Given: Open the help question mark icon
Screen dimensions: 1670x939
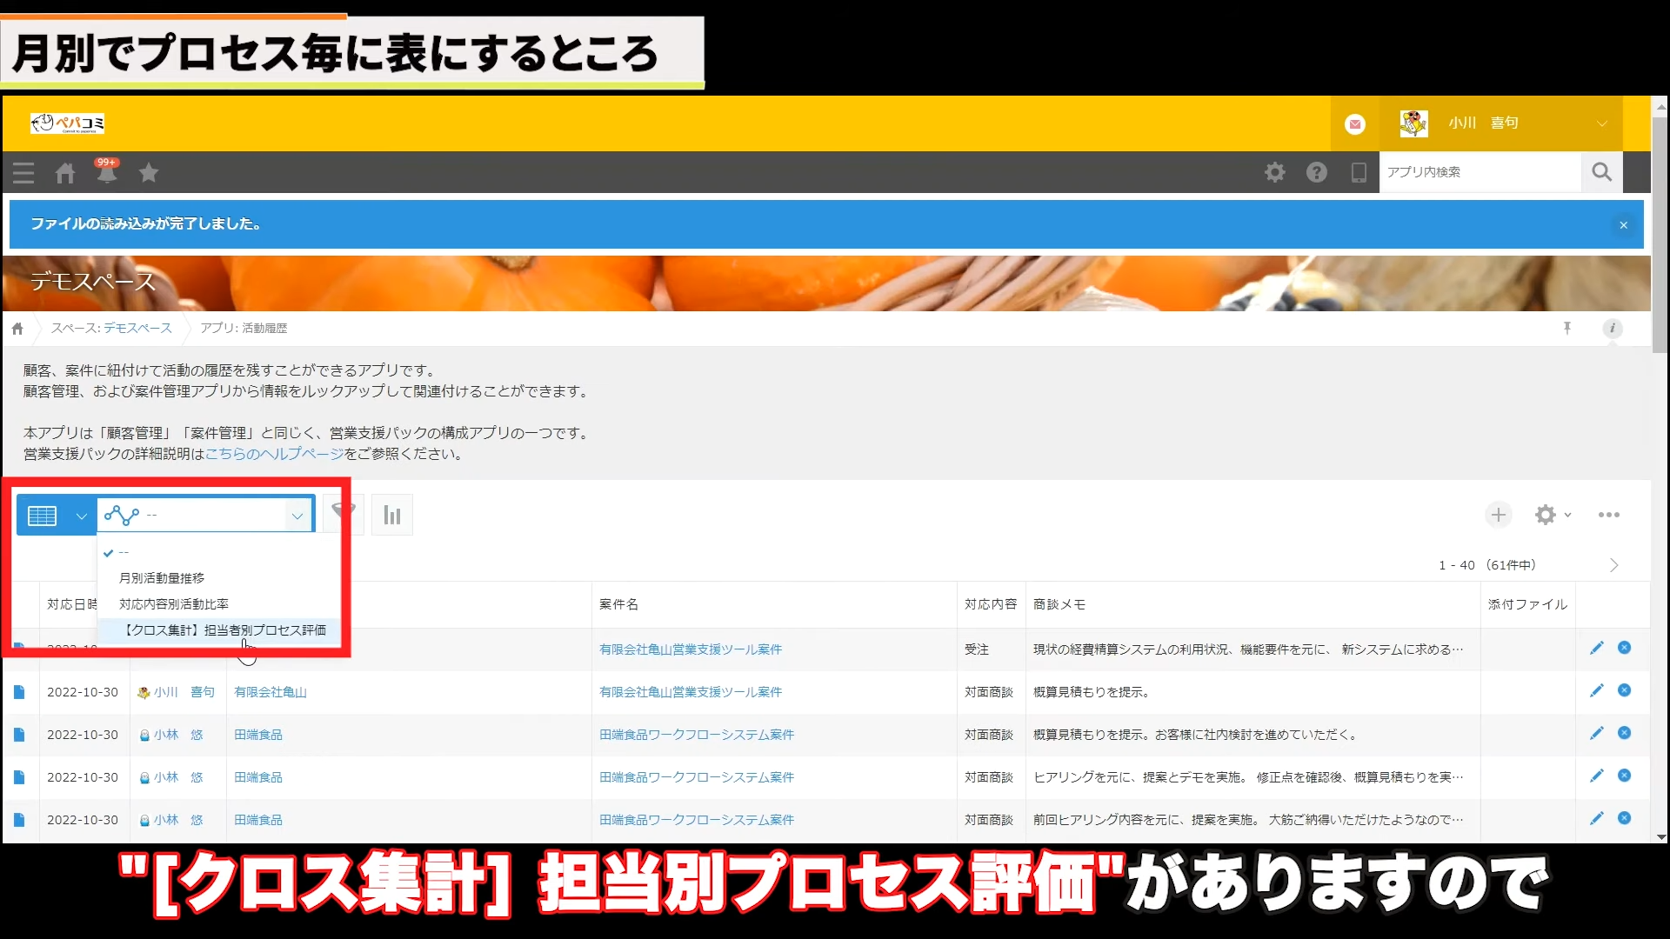Looking at the screenshot, I should click(x=1316, y=172).
